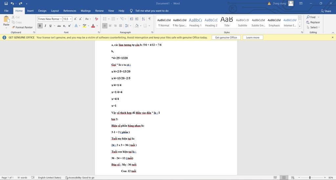
Task: Sort the selected paragraphs
Action: coord(143,19)
